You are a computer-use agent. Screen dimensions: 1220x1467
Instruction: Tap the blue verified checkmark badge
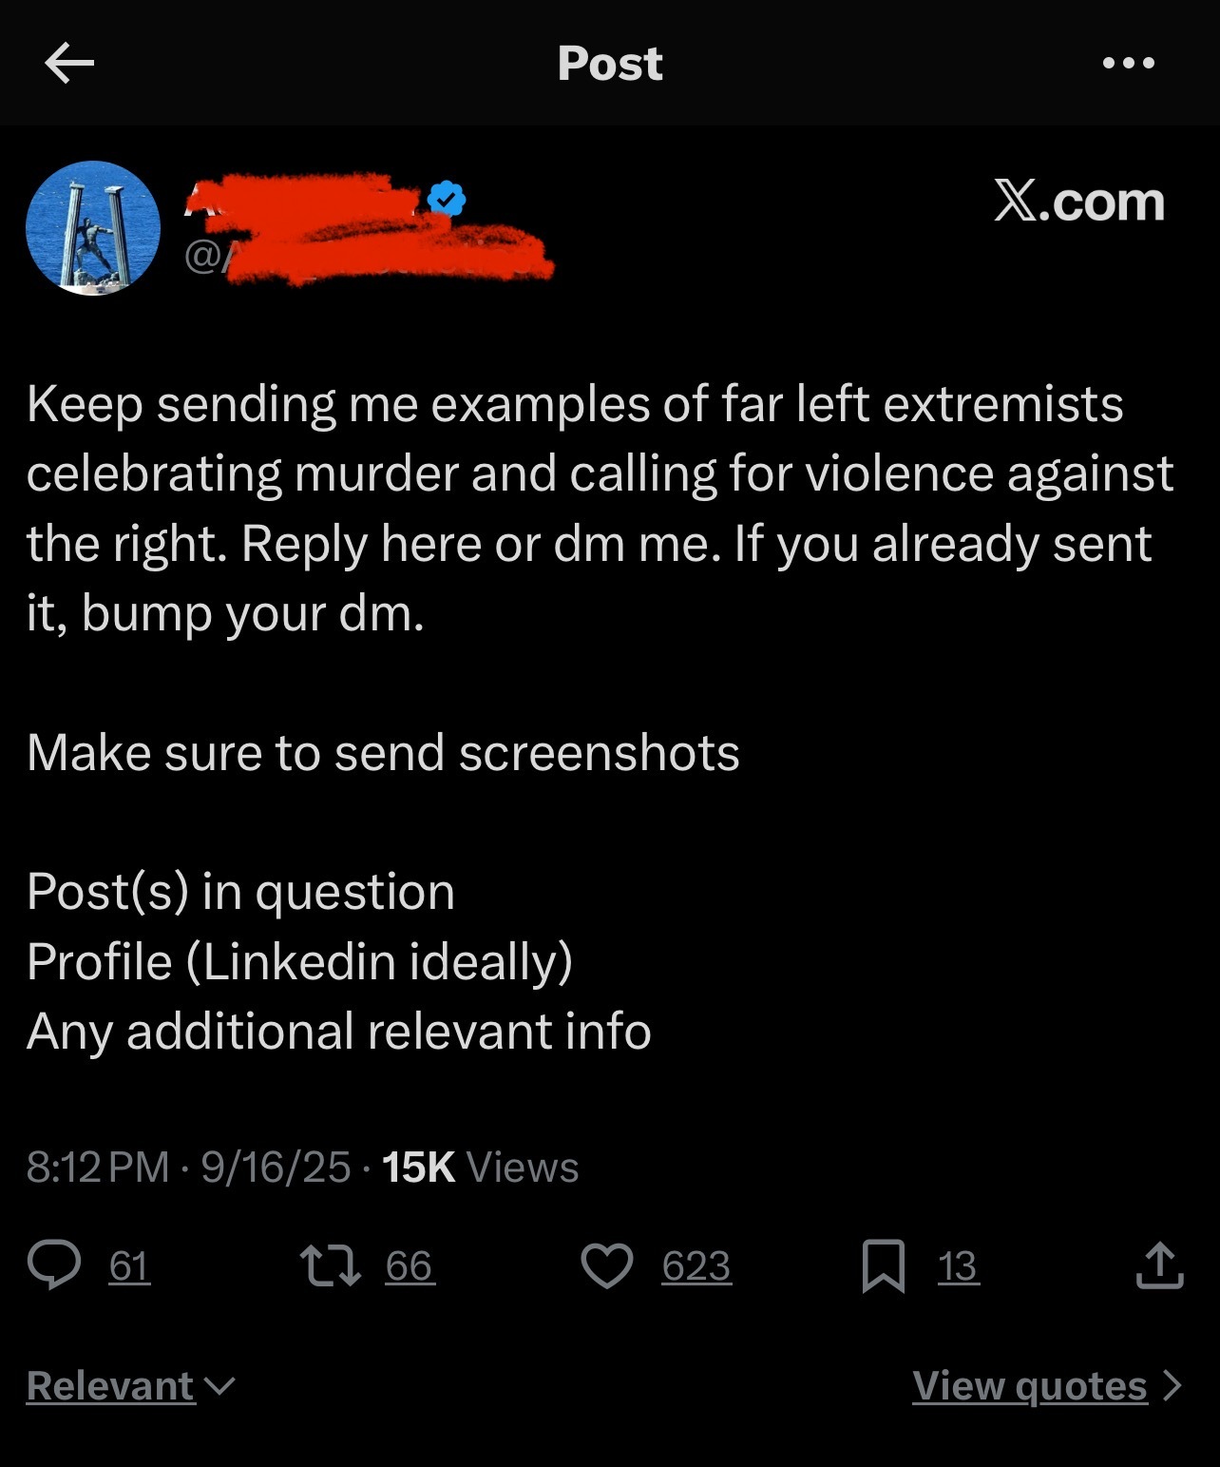pyautogui.click(x=447, y=198)
